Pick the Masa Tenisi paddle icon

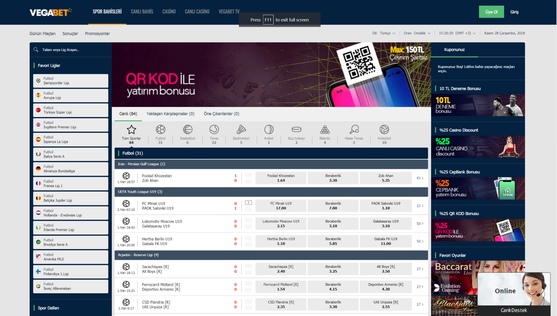[354, 130]
